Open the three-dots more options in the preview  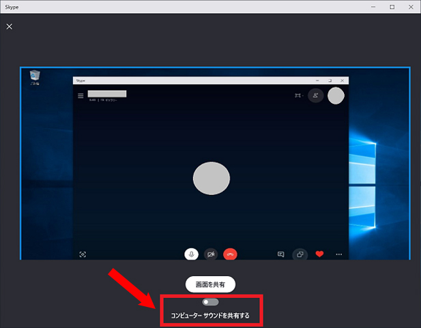click(339, 254)
